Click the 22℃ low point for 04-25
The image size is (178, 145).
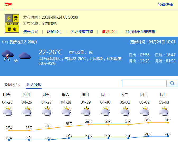coord(9,140)
